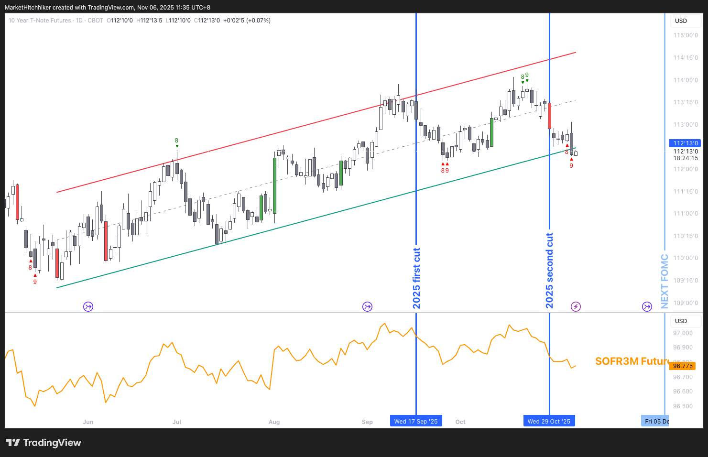
Task: Open the USD currency selector above 115'00'0
Action: pyautogui.click(x=686, y=21)
